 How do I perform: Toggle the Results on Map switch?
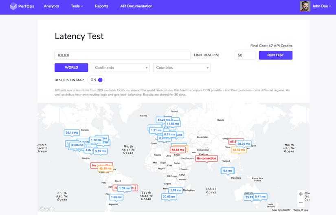pos(96,80)
